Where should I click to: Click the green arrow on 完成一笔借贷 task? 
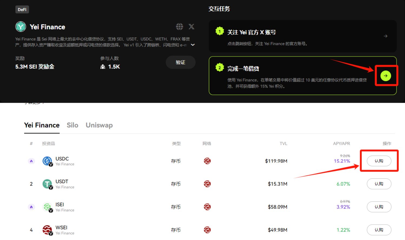[386, 76]
